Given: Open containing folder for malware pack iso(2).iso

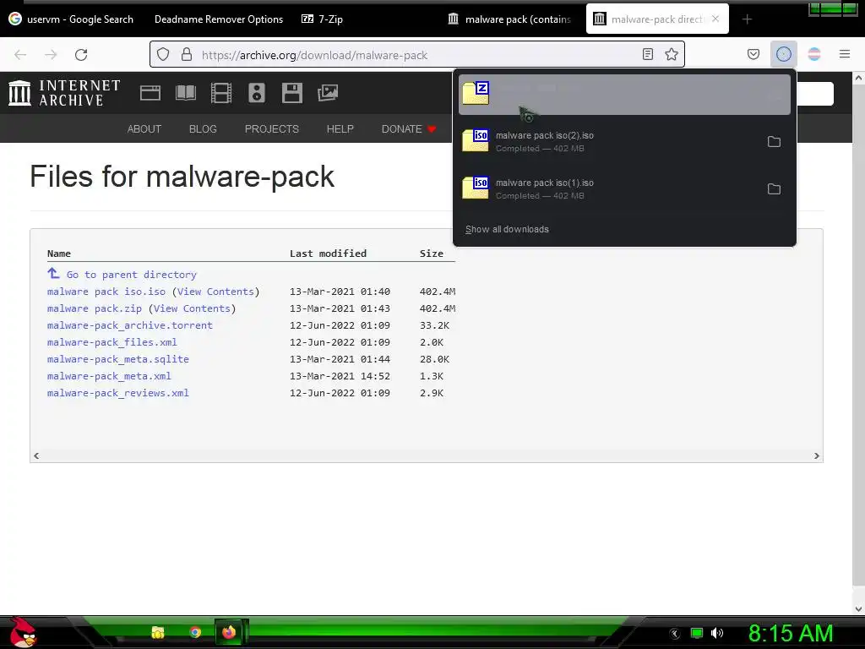Looking at the screenshot, I should point(774,142).
